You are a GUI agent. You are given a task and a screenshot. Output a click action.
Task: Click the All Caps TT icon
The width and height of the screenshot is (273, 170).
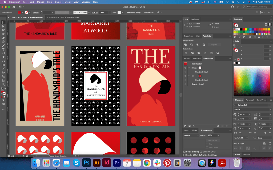[x=235, y=133]
